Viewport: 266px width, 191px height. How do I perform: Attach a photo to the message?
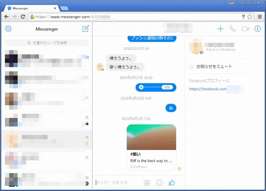pyautogui.click(x=147, y=182)
